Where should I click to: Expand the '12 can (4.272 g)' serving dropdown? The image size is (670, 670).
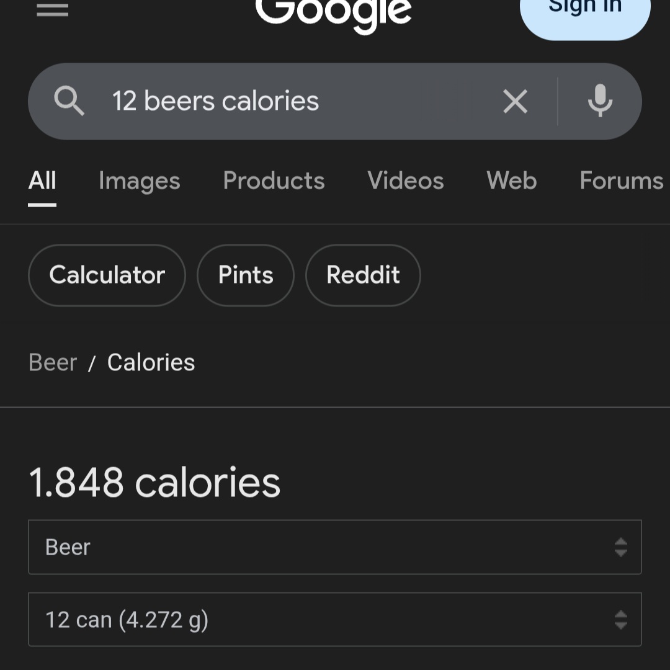335,620
